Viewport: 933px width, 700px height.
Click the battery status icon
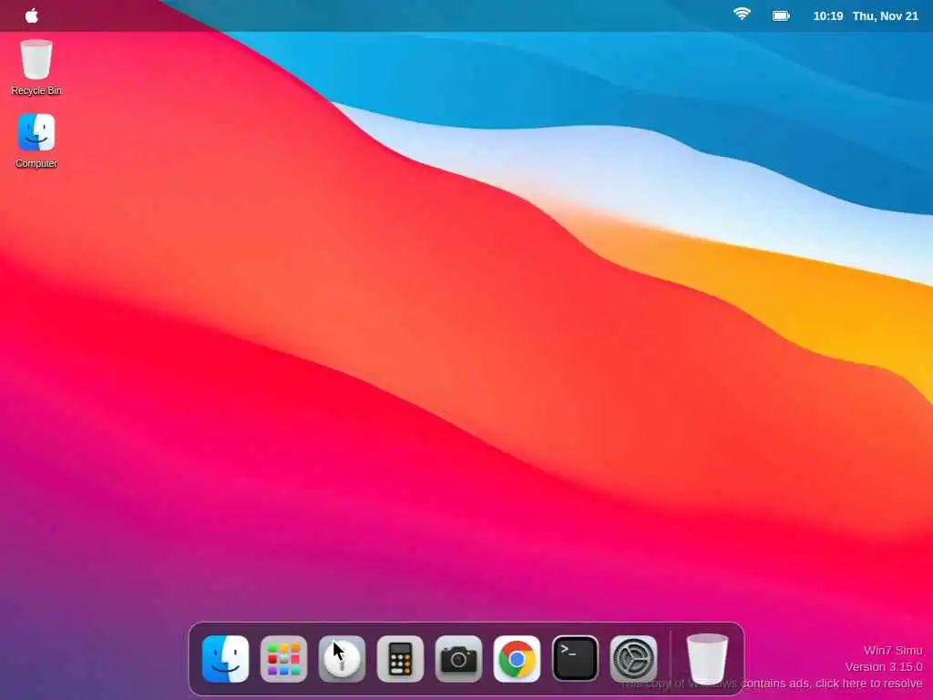781,16
